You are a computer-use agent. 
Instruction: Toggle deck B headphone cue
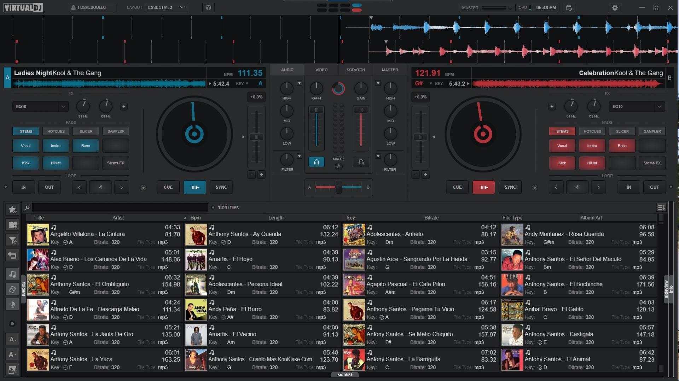[361, 162]
